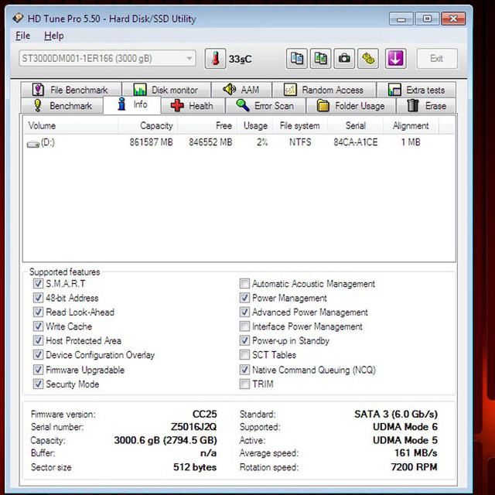Toggle the SCT Tables checkbox
The width and height of the screenshot is (495, 495).
[244, 354]
